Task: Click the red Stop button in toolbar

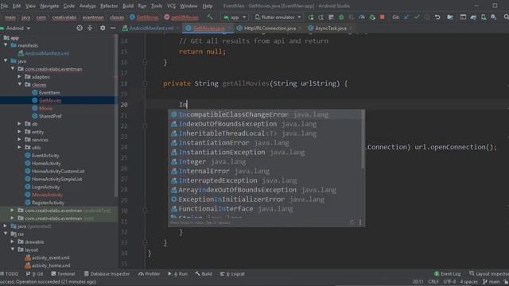Action: [x=382, y=17]
